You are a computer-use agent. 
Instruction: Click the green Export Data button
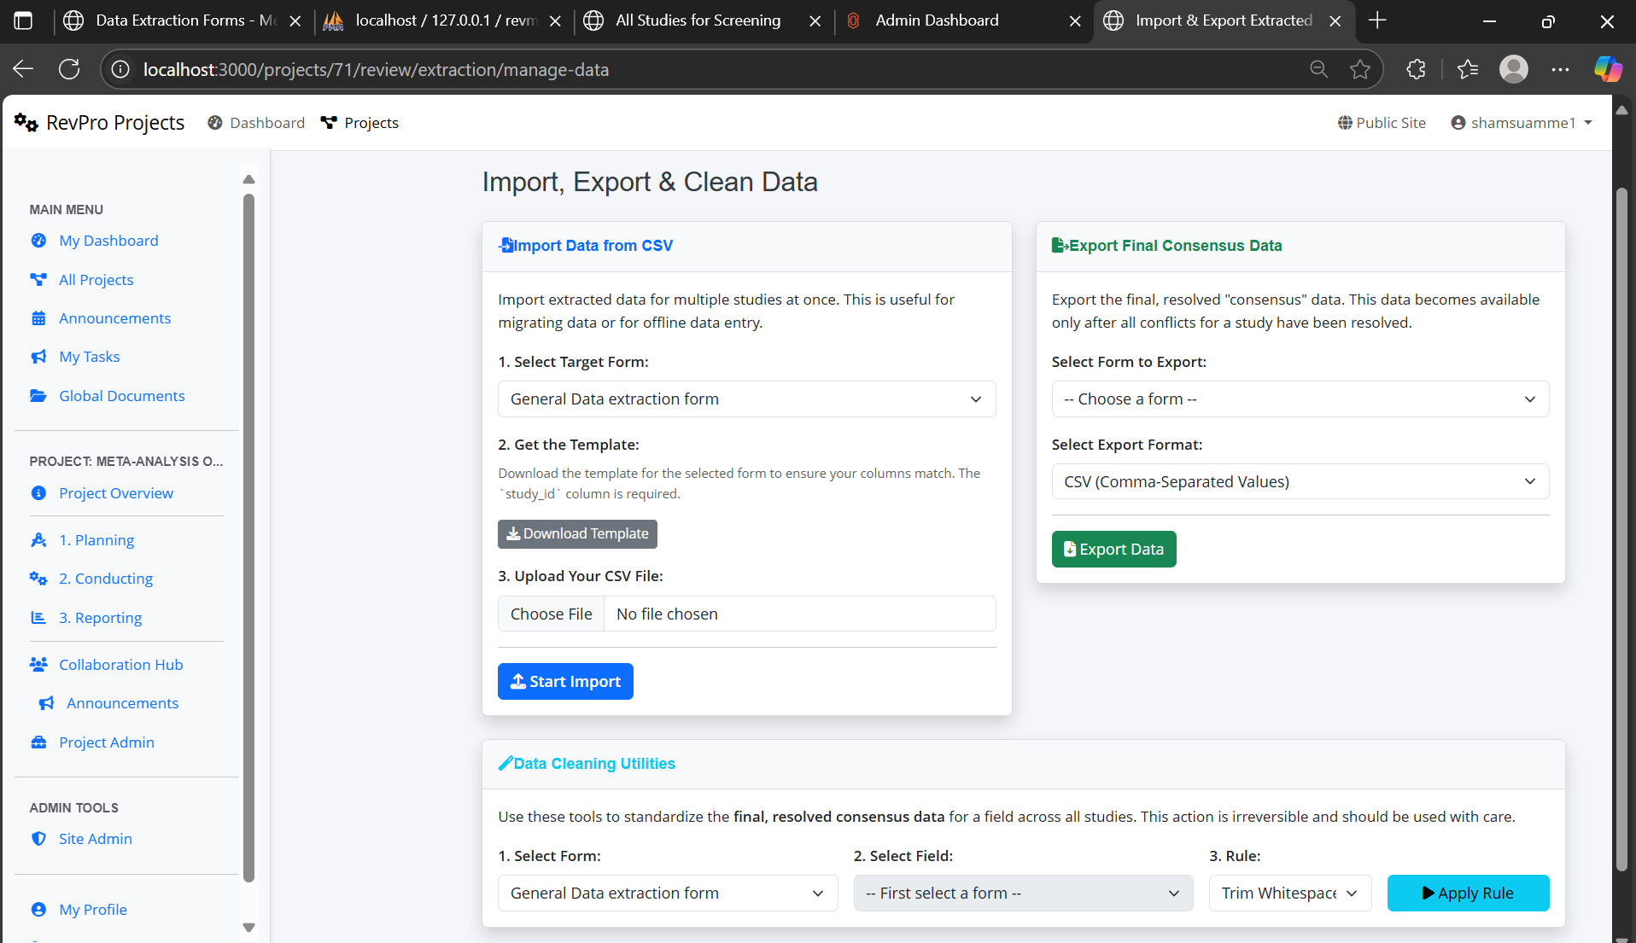(1113, 550)
